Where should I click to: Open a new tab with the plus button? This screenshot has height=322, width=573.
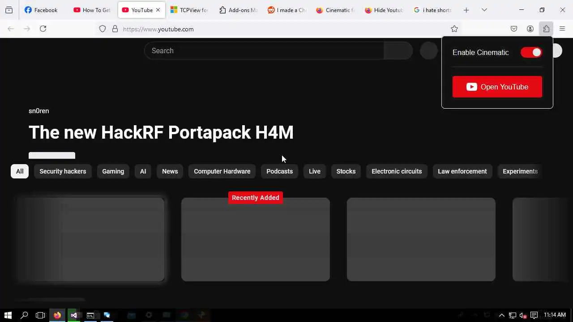[466, 10]
